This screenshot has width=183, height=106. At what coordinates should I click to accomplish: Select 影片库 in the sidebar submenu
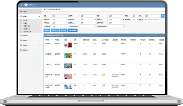coord(25,21)
